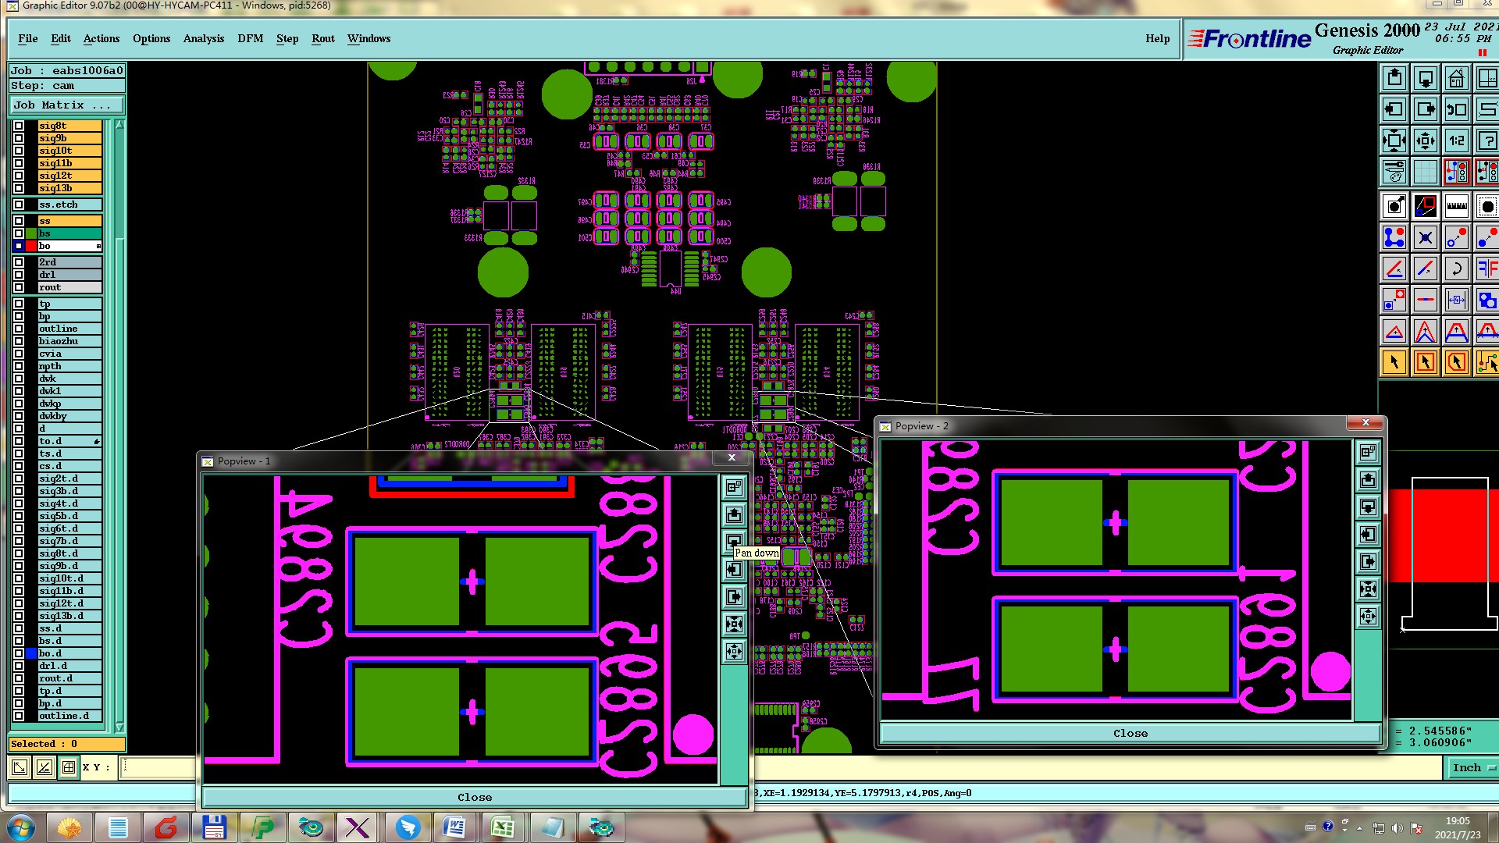Click the 1:2 zoom ratio icon

click(1456, 141)
